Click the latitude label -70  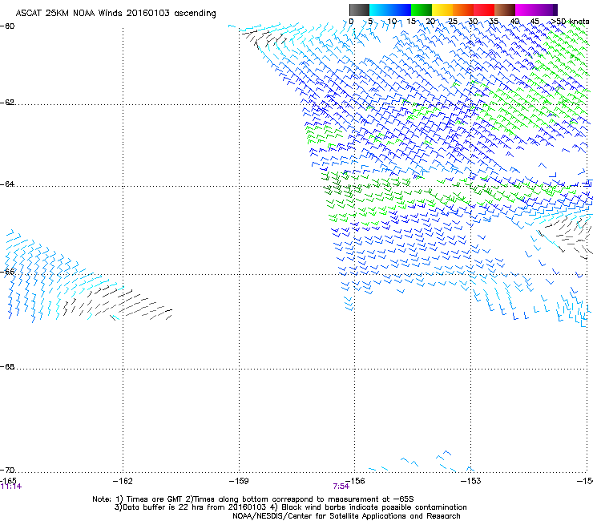pos(7,470)
